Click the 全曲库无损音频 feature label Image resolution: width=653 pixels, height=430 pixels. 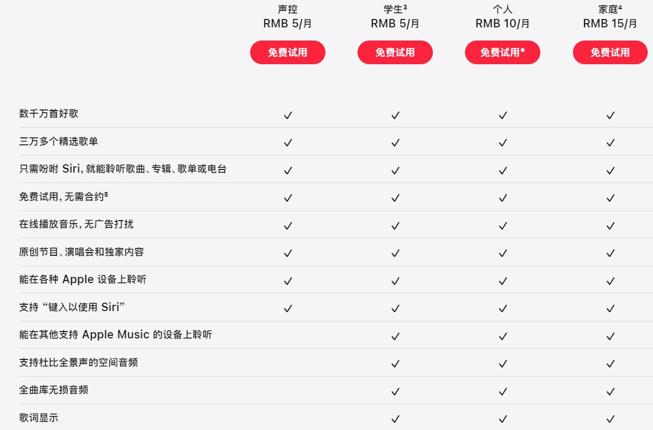pyautogui.click(x=54, y=390)
